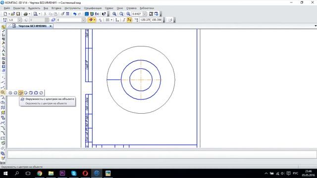Expand the snaps magnet dropdown arrow
317x178 pixels.
(x=95, y=20)
